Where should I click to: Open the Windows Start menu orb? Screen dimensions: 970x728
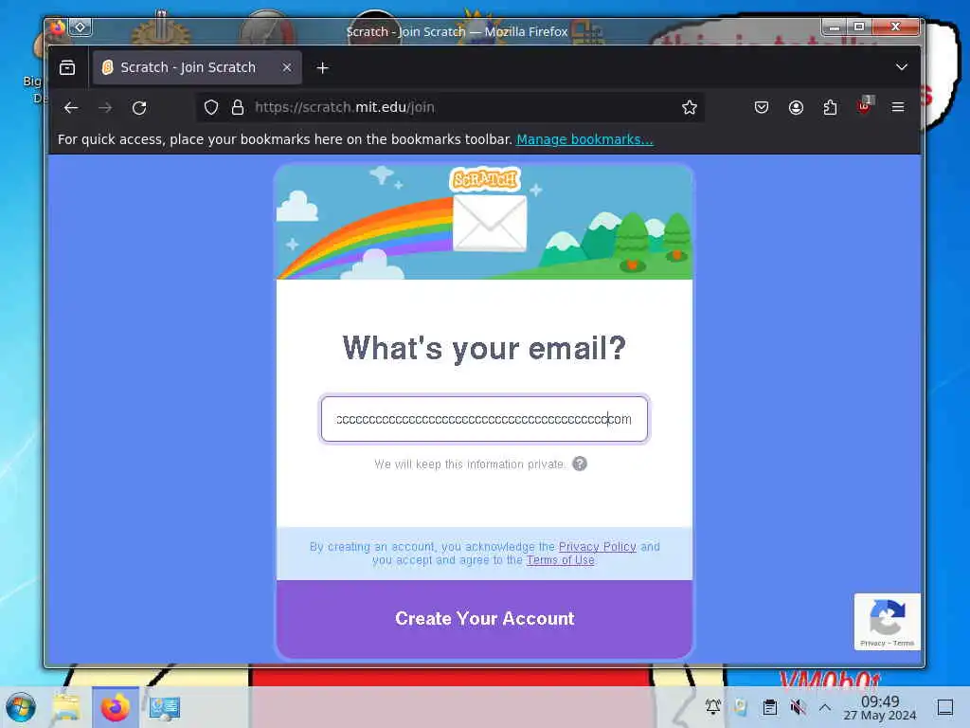click(21, 707)
